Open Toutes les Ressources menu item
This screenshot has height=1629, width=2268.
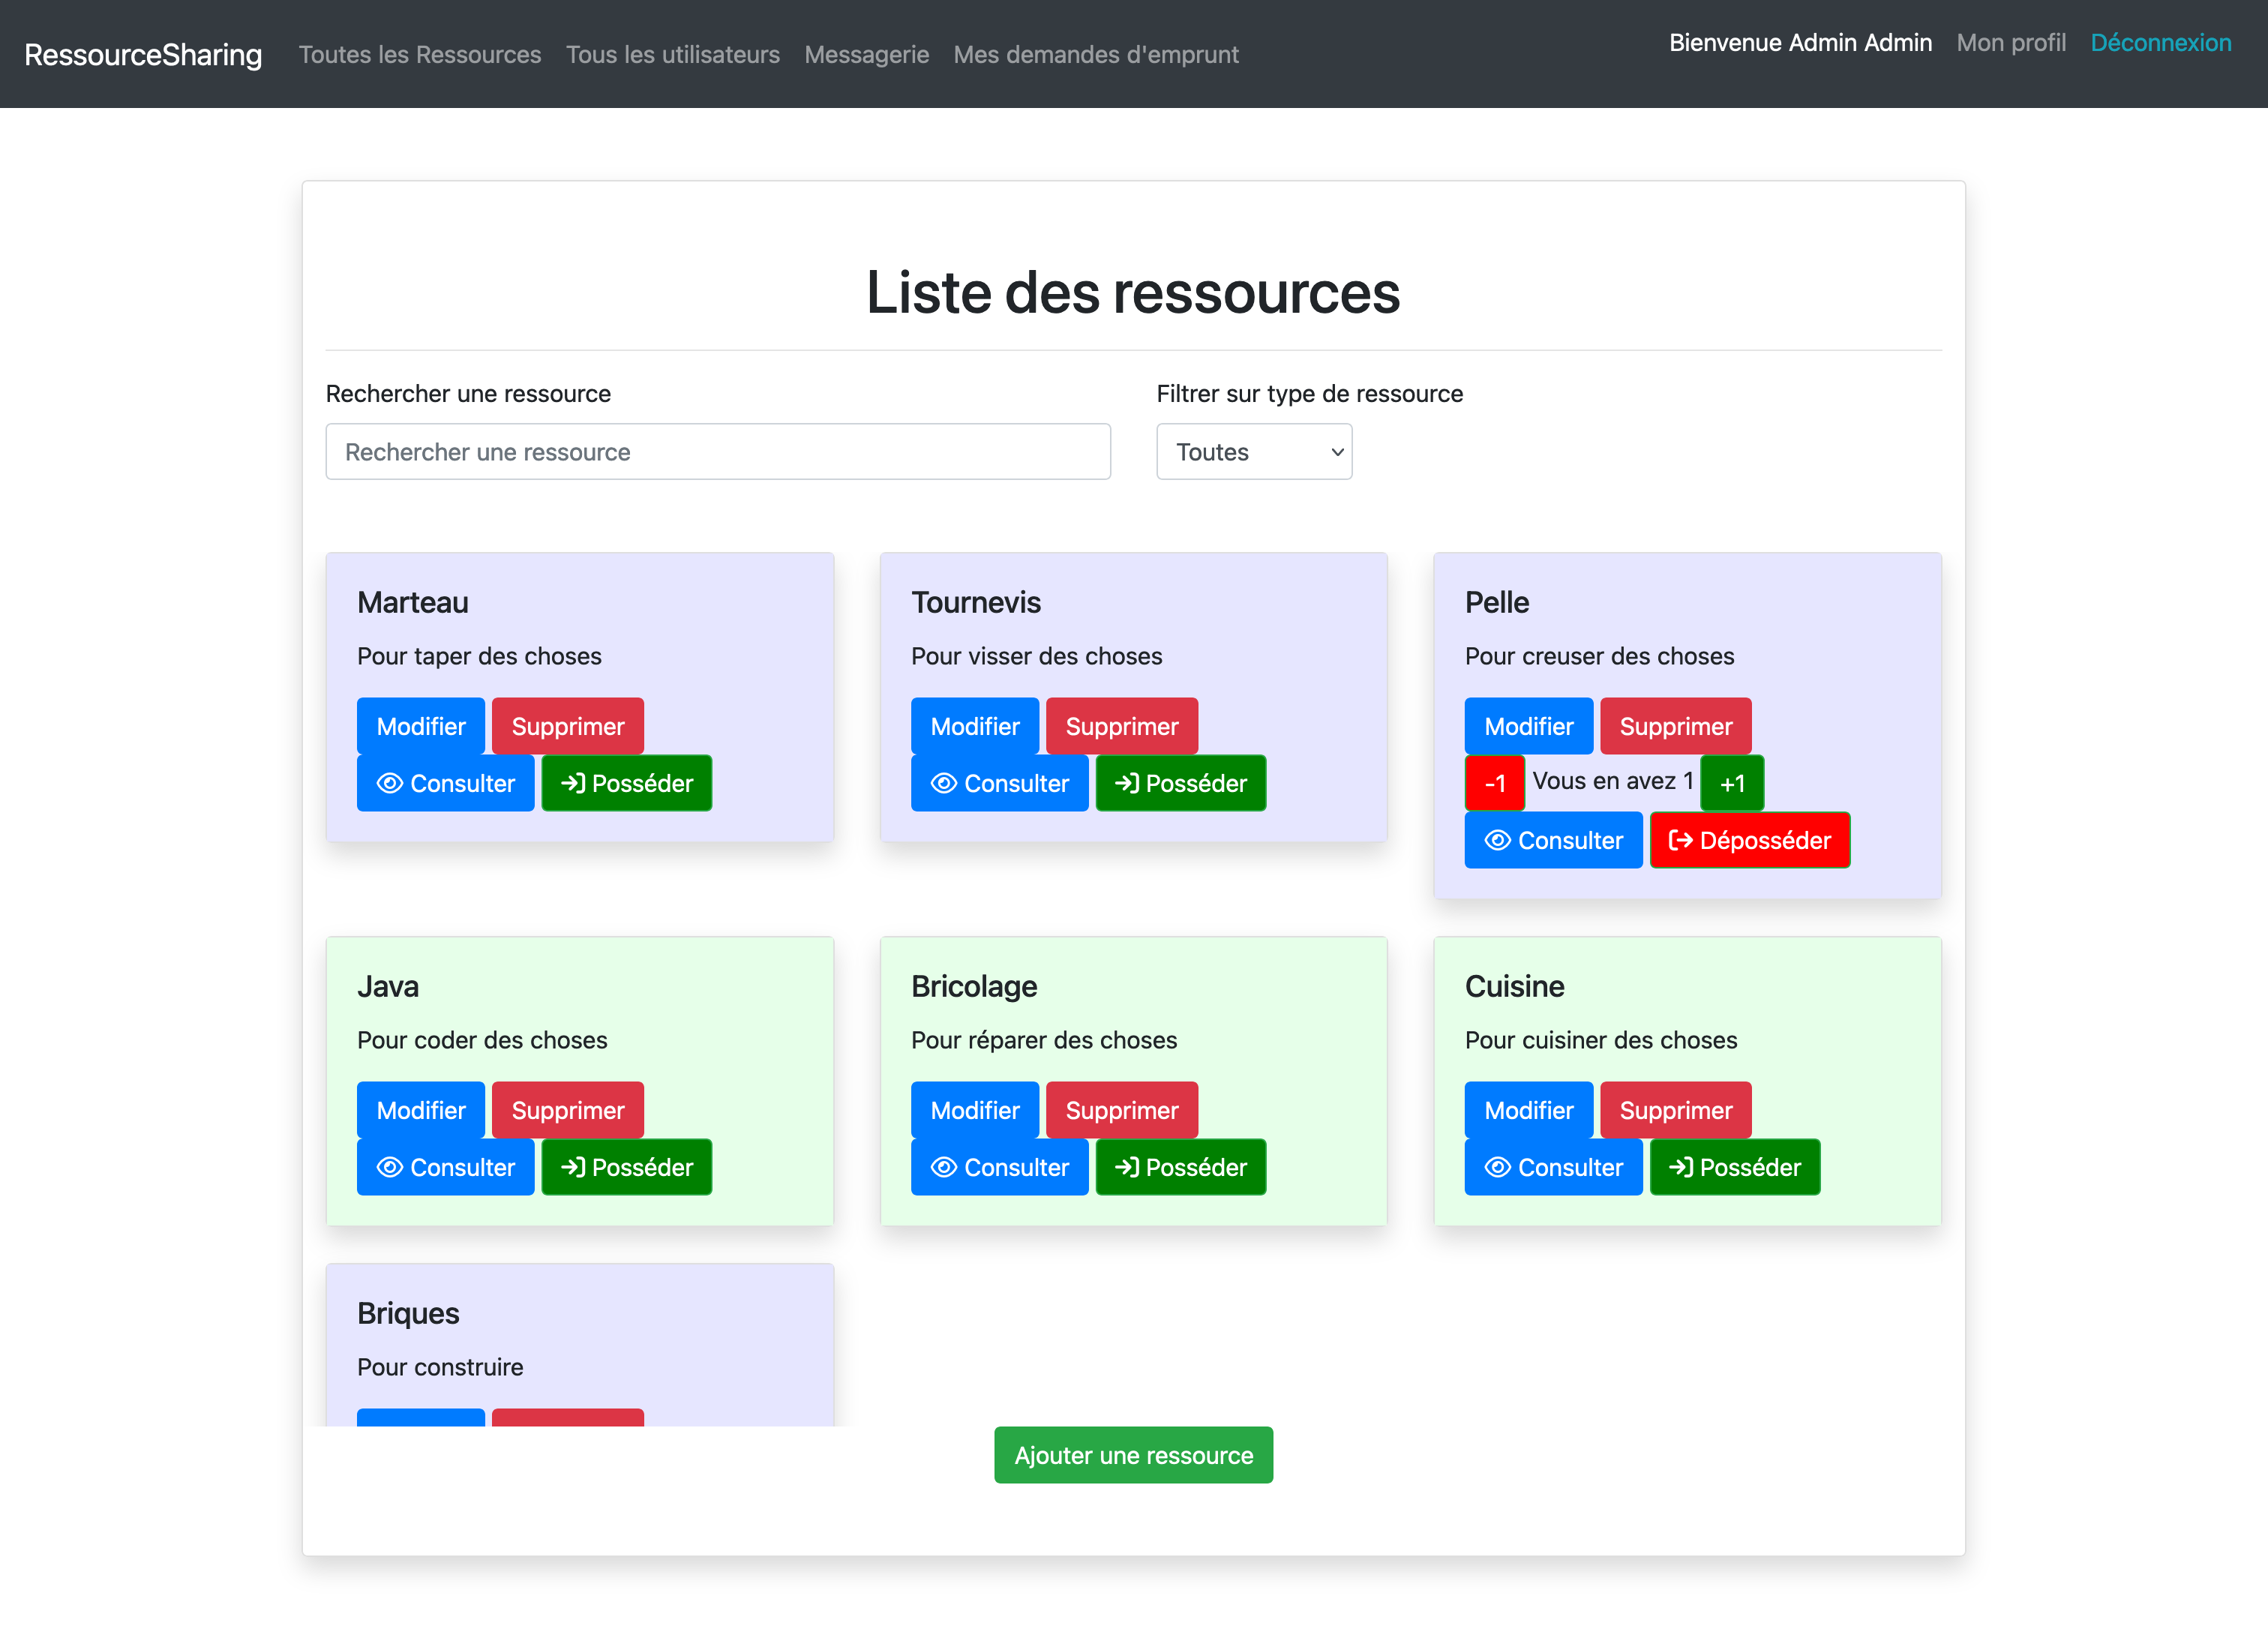pos(420,54)
